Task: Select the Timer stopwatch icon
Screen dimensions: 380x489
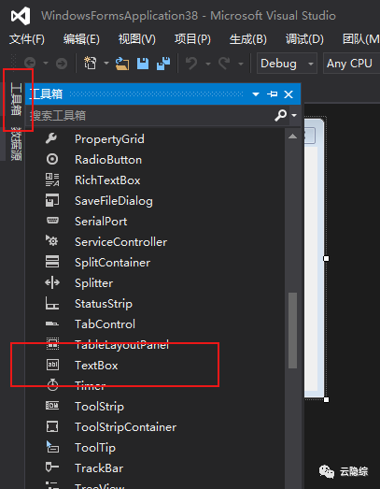Action: (x=52, y=385)
